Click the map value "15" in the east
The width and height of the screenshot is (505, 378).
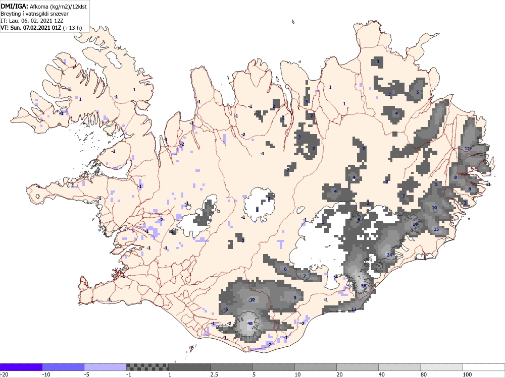pyautogui.click(x=436, y=229)
